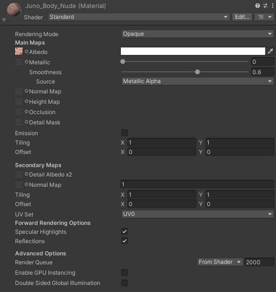276x292 pixels.
Task: Expand the UV Set dropdown
Action: (x=197, y=214)
